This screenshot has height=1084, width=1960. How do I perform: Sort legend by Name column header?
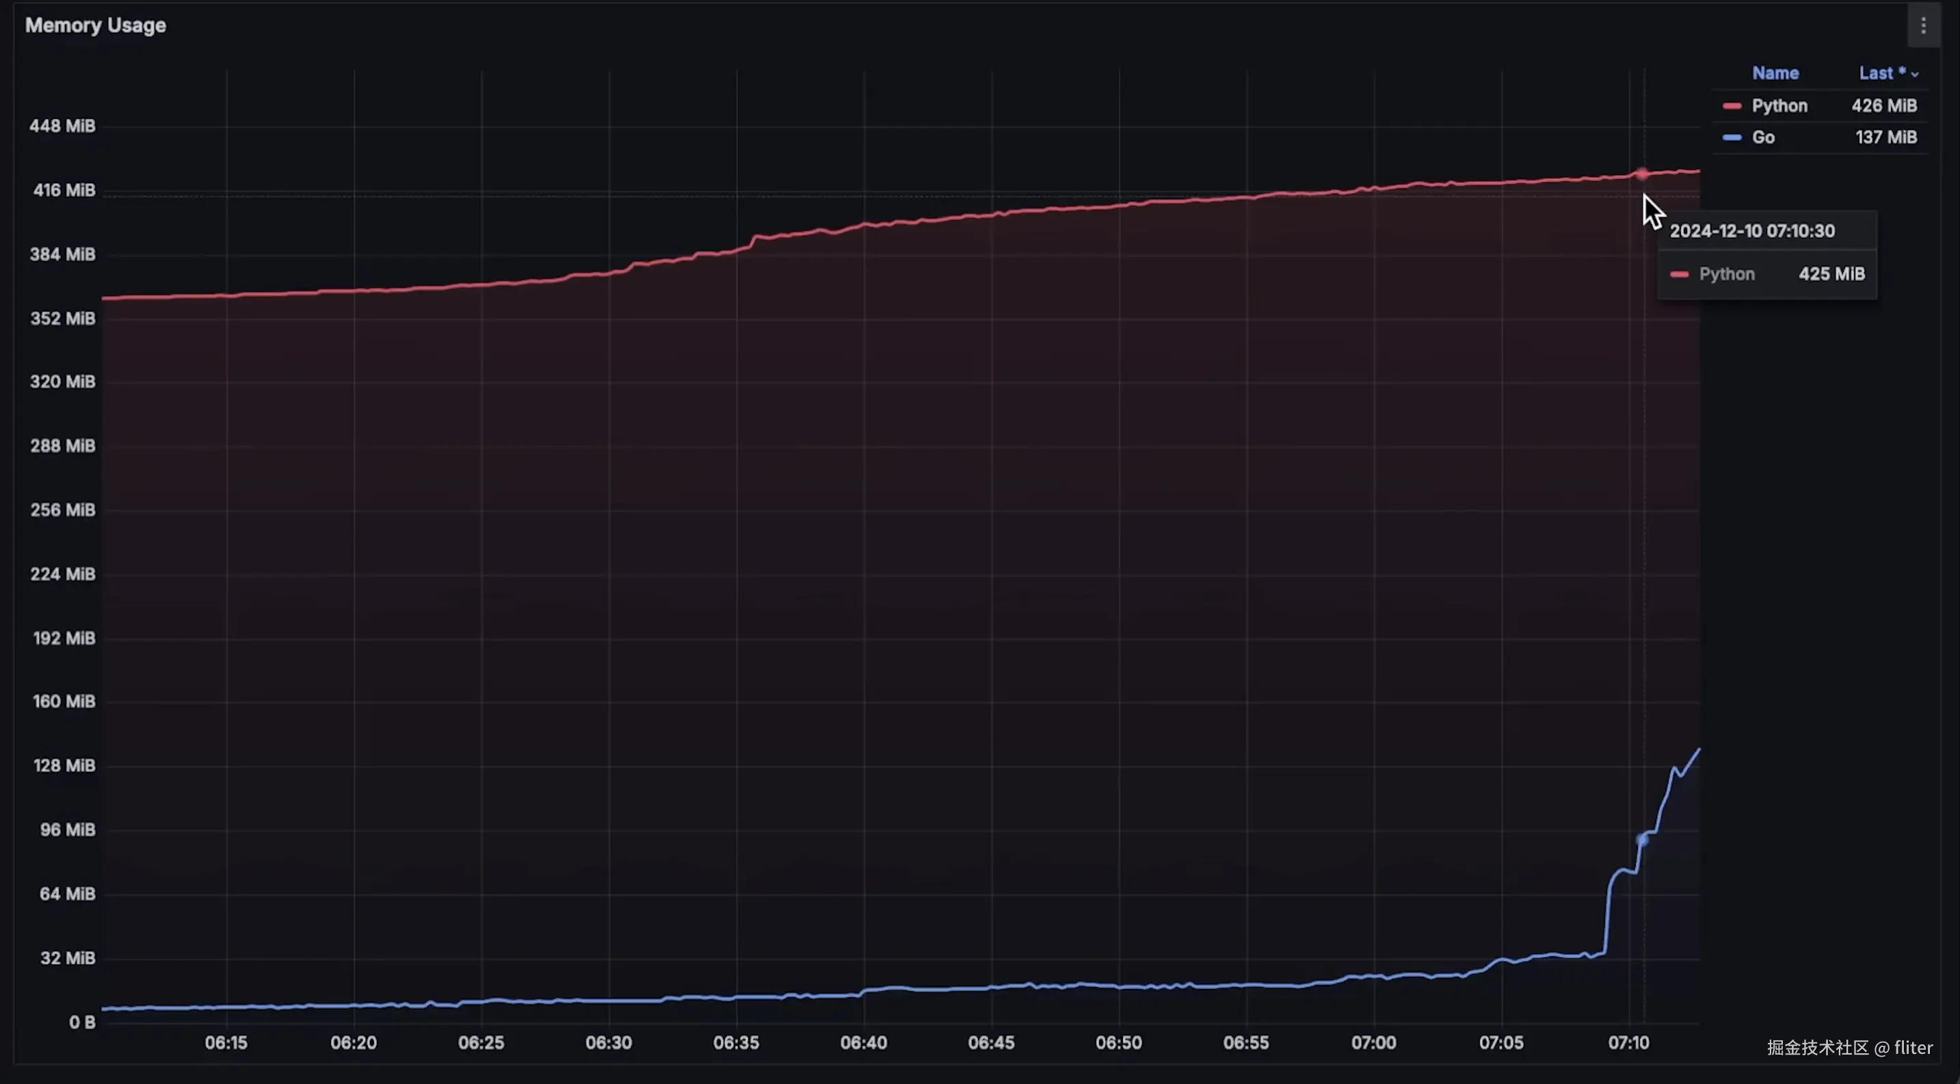point(1775,73)
